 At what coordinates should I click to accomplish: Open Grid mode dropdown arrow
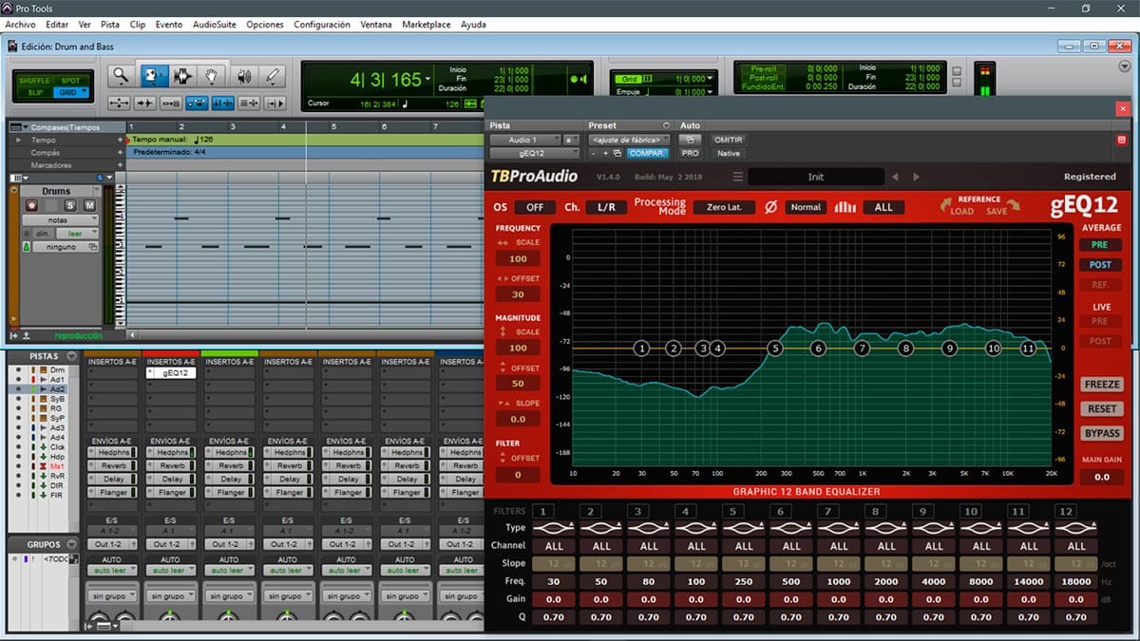pyautogui.click(x=85, y=92)
